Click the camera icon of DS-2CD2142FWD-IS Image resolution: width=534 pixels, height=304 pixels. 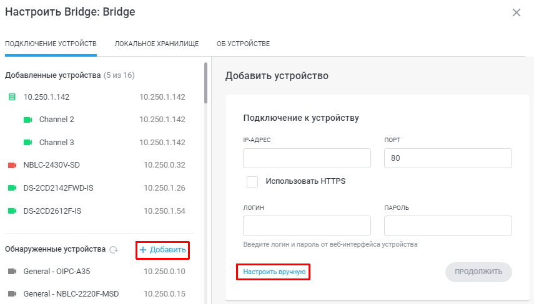tap(12, 188)
